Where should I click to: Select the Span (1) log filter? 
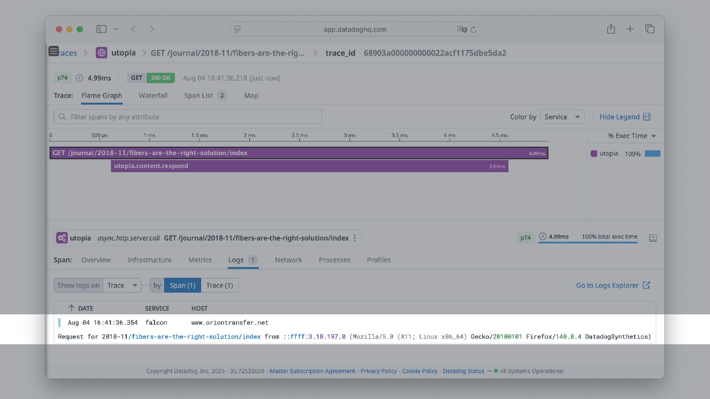tap(182, 286)
